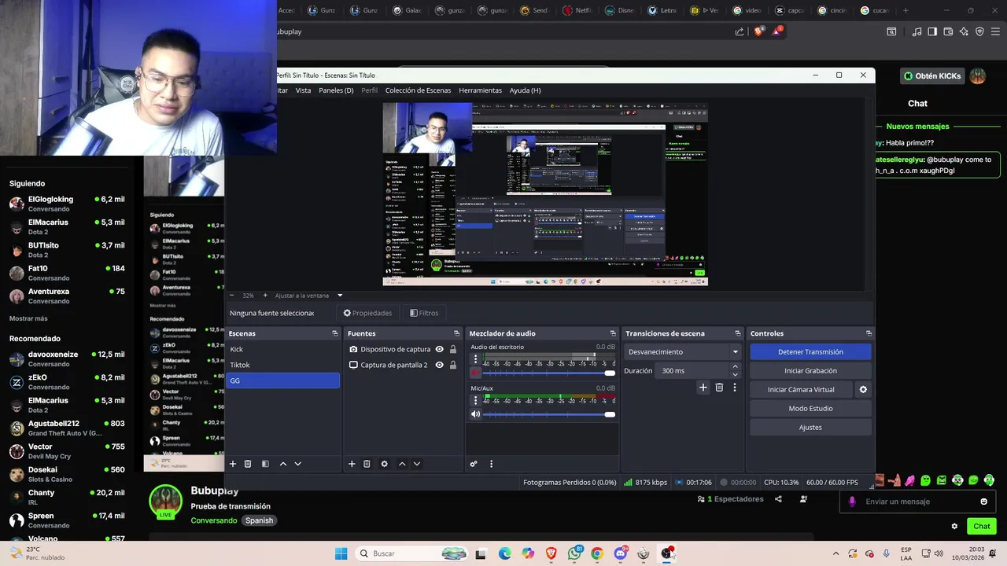Click Enviar un mensaje chat input
The width and height of the screenshot is (1007, 566).
[x=917, y=502]
